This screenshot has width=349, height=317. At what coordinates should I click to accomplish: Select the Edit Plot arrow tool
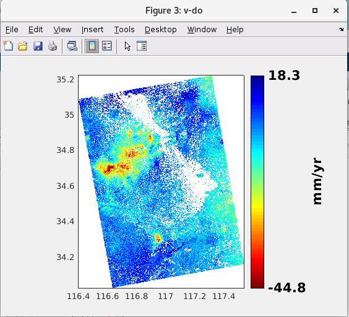pyautogui.click(x=127, y=46)
